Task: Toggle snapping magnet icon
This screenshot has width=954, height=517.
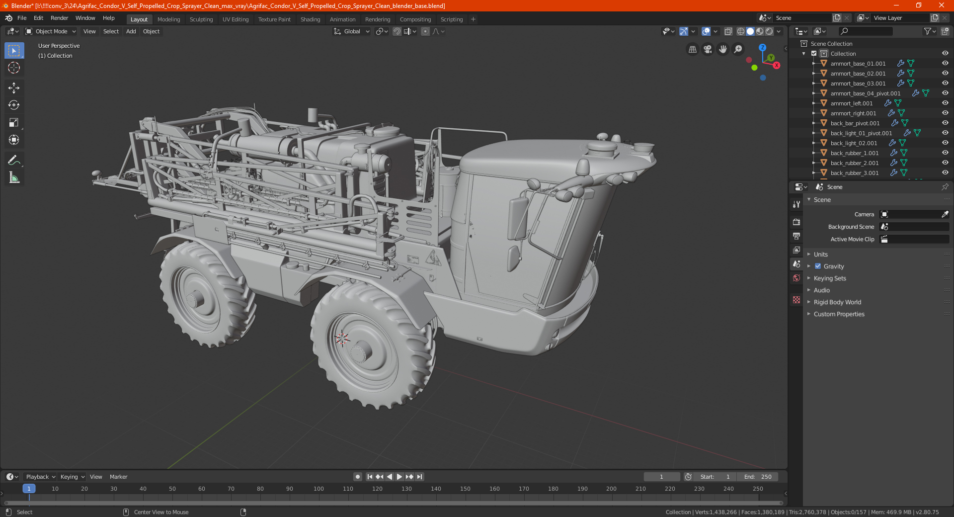Action: coord(397,31)
